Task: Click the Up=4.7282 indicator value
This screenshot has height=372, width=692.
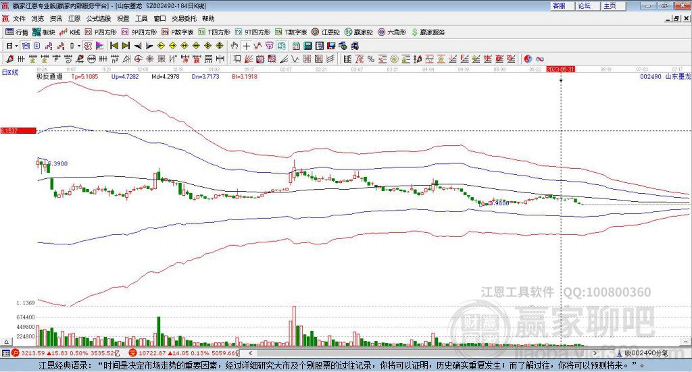Action: point(125,77)
